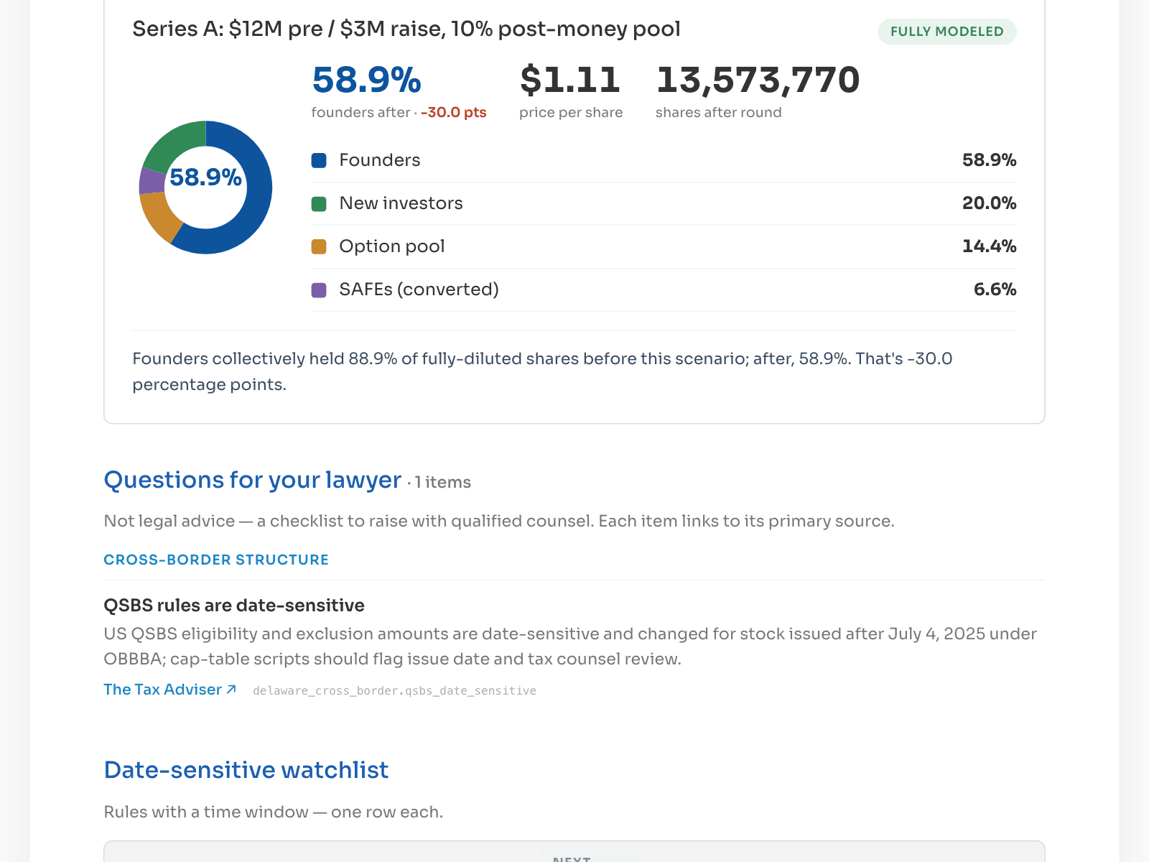Click the 13,573,770 shares figure
Image resolution: width=1149 pixels, height=862 pixels.
(x=758, y=80)
